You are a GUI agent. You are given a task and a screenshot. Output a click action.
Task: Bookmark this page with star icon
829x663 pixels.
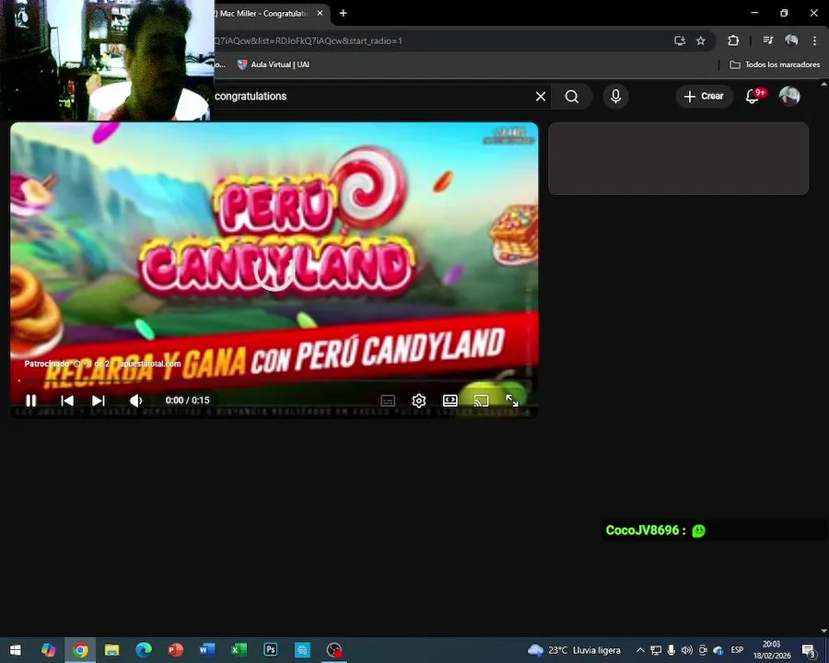(701, 41)
